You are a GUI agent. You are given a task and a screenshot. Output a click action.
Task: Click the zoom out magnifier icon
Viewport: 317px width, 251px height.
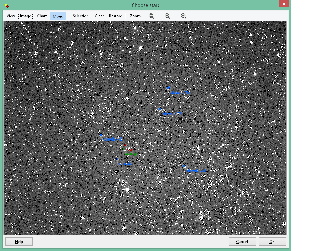(x=167, y=16)
